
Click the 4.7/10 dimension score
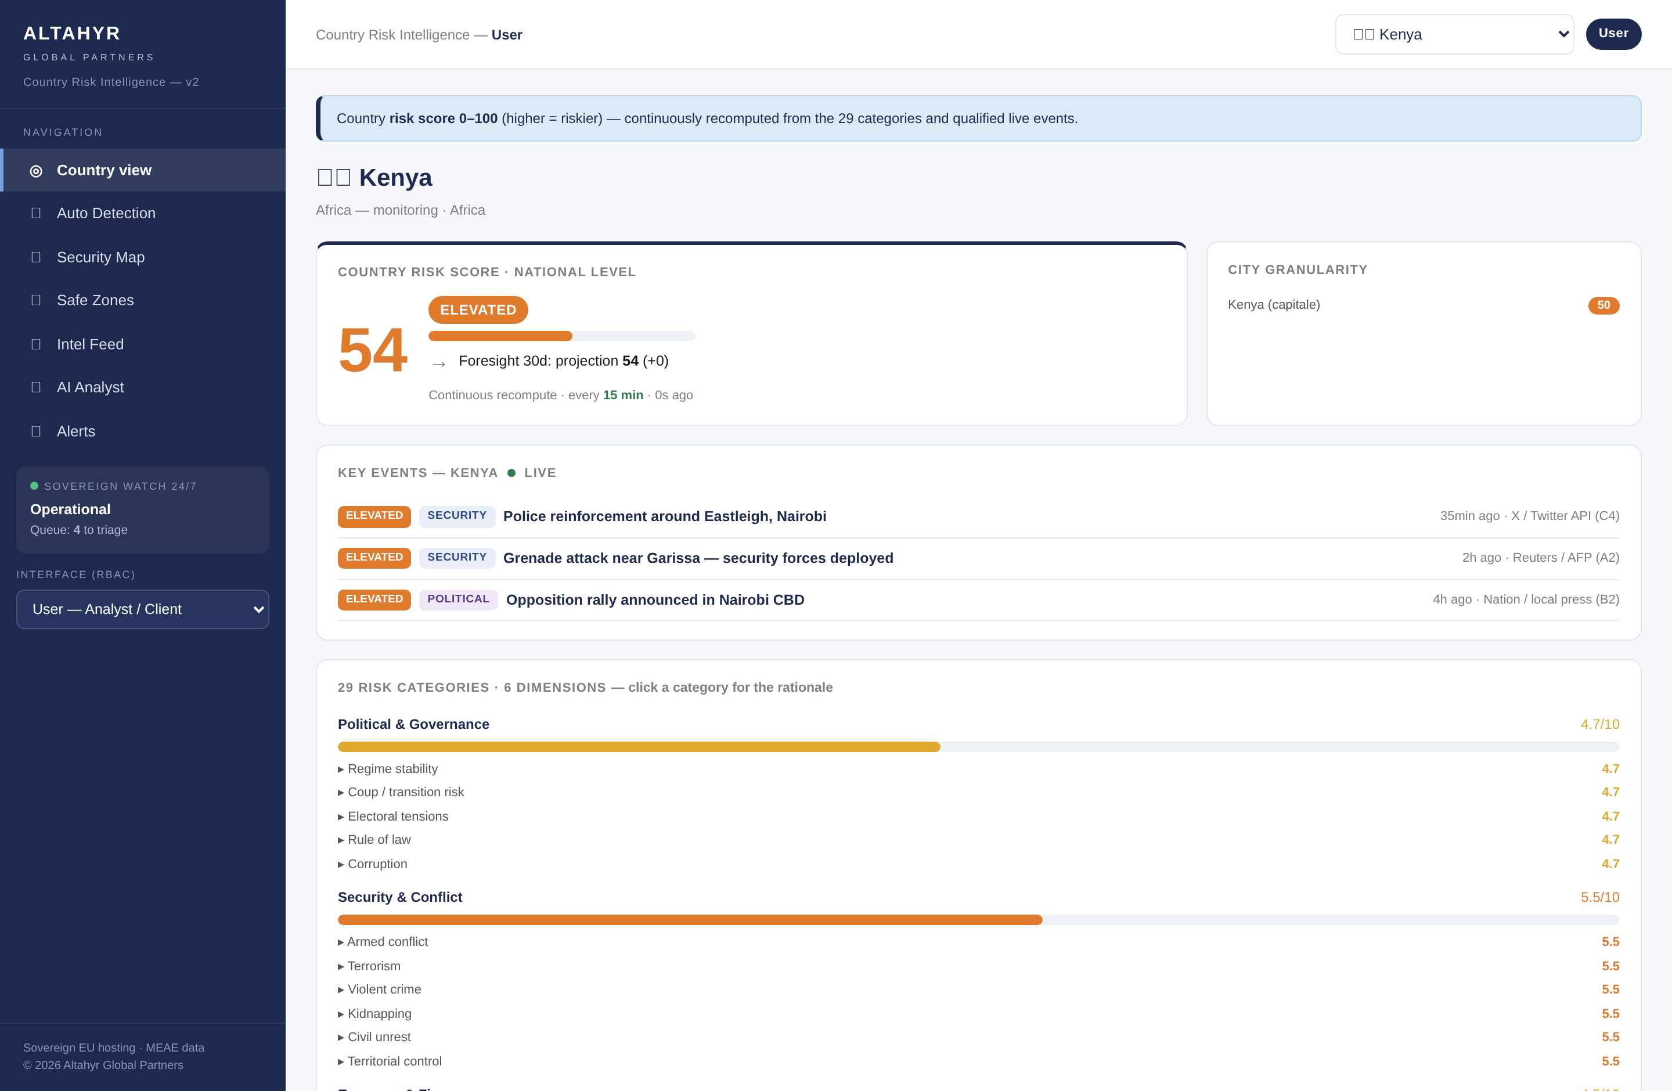tap(1599, 724)
